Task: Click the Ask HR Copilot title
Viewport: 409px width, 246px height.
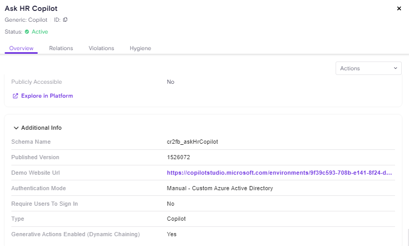Action: tap(31, 9)
